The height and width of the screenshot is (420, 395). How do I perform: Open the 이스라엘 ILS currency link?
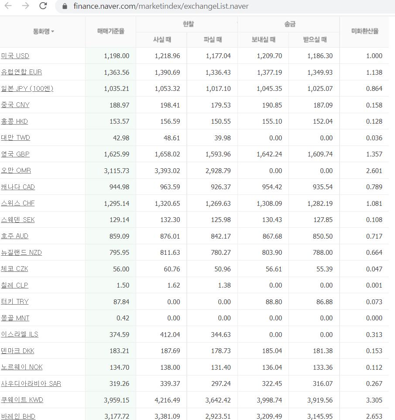[20, 334]
